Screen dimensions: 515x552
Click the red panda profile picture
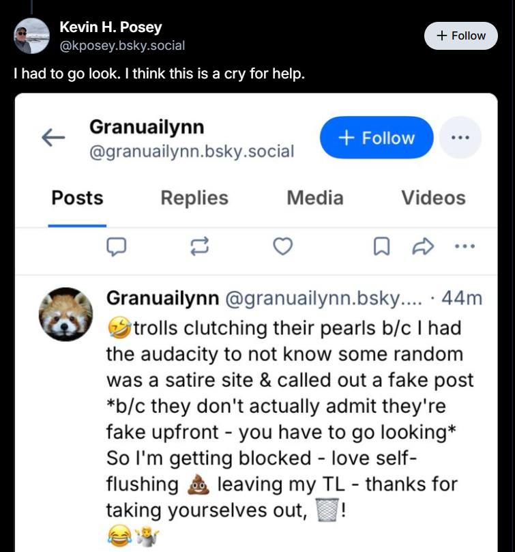tap(65, 315)
